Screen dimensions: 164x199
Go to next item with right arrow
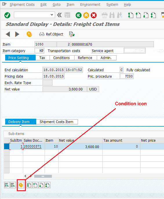tap(17, 34)
